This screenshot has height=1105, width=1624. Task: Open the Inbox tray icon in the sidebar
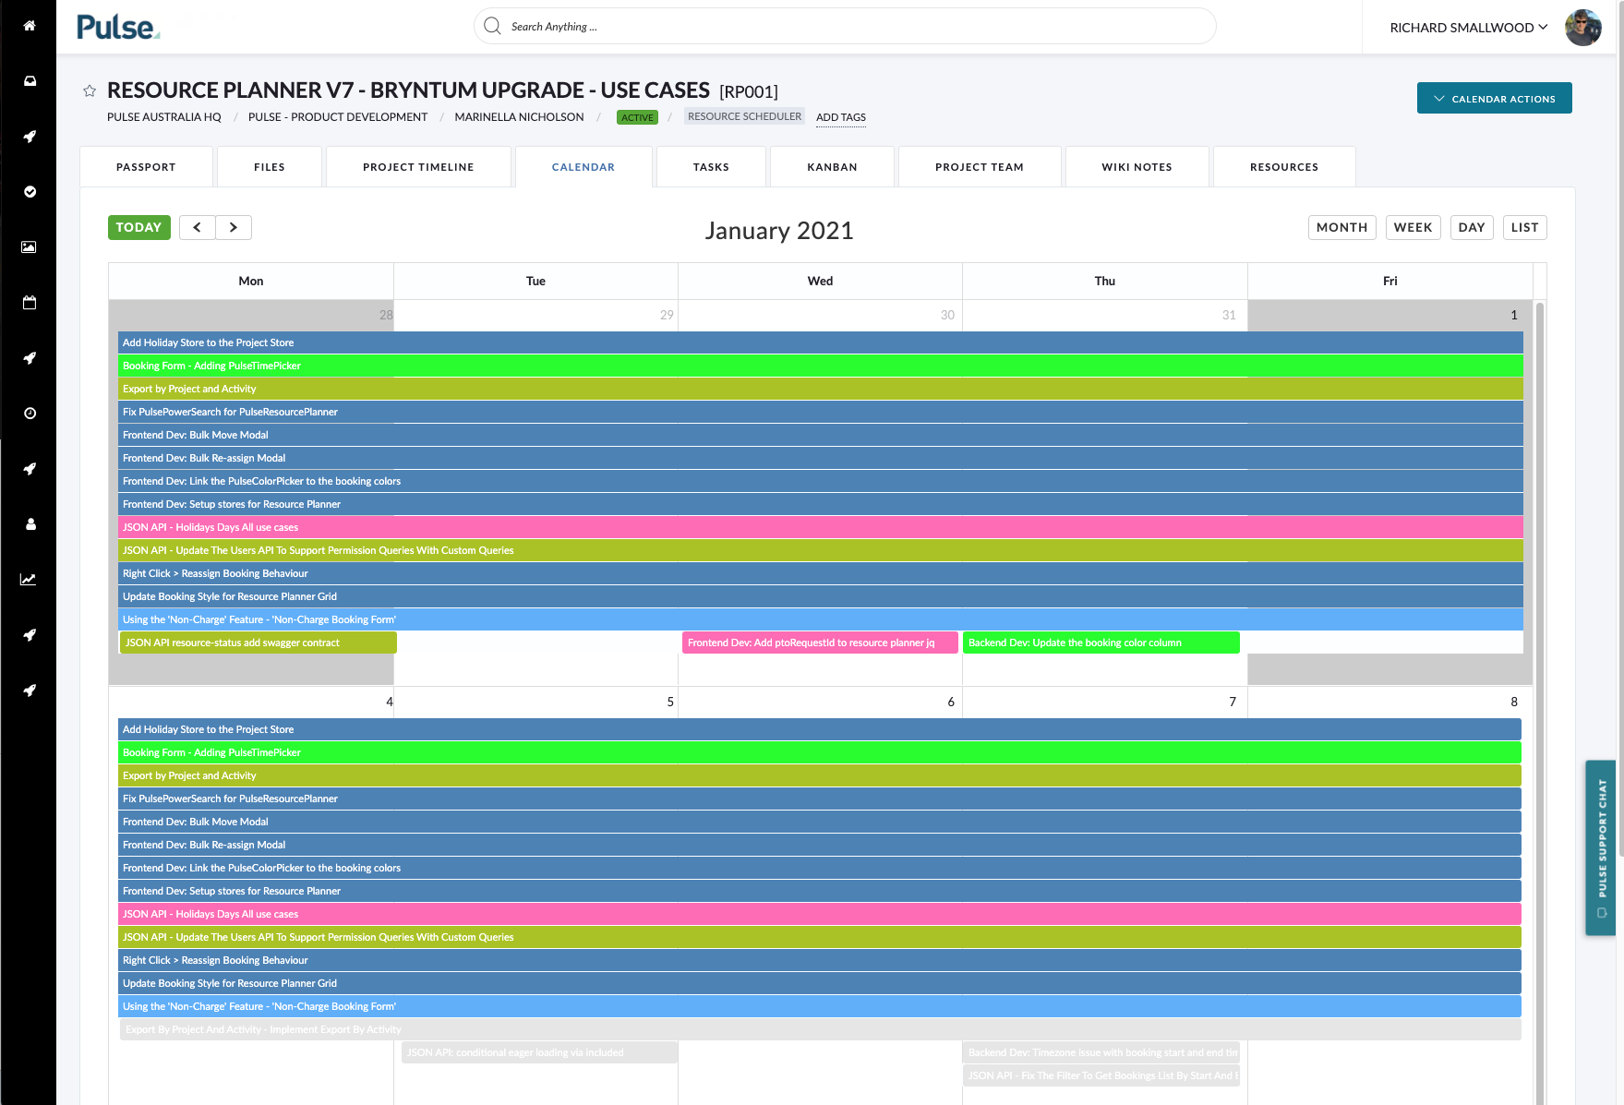pos(30,81)
